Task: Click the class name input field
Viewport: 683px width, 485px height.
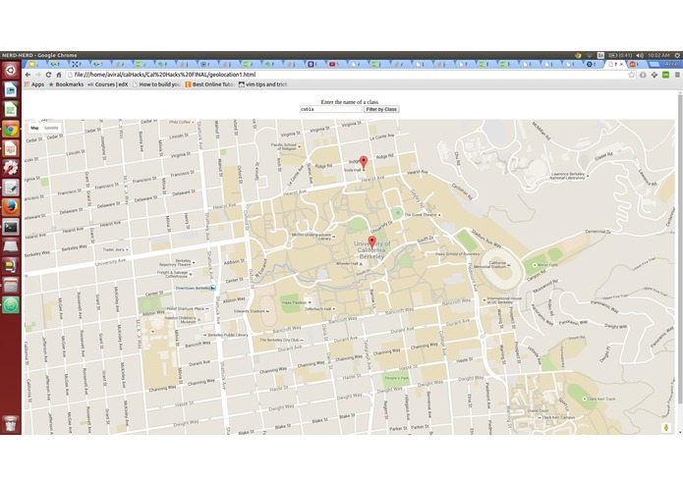Action: (330, 109)
